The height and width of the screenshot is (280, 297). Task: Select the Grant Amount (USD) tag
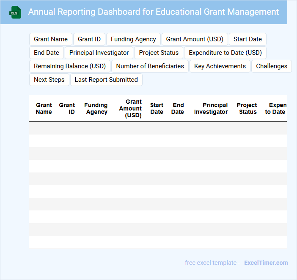(195, 39)
